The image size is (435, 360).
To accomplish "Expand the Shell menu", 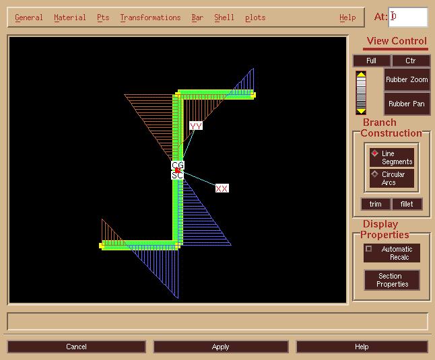I will 224,17.
